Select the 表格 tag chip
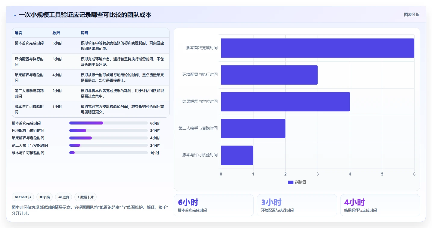432x228 pixels. click(45, 197)
